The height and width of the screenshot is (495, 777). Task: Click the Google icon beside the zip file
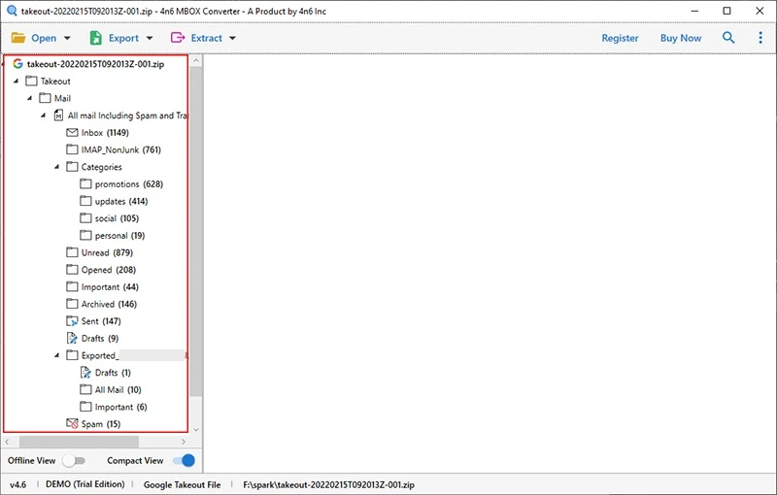[17, 63]
